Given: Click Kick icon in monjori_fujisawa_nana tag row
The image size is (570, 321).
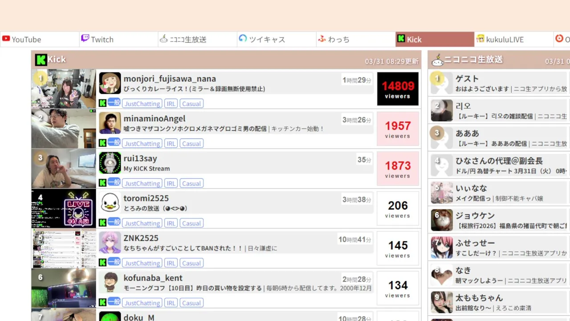Looking at the screenshot, I should [102, 103].
